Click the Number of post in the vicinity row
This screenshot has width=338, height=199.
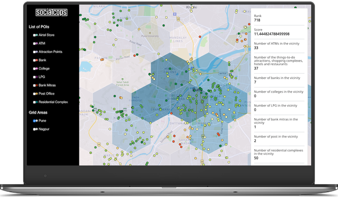pos(279,139)
